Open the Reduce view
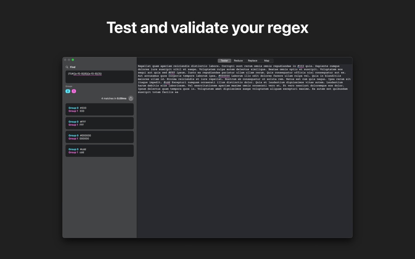Image resolution: width=415 pixels, height=259 pixels. (238, 61)
